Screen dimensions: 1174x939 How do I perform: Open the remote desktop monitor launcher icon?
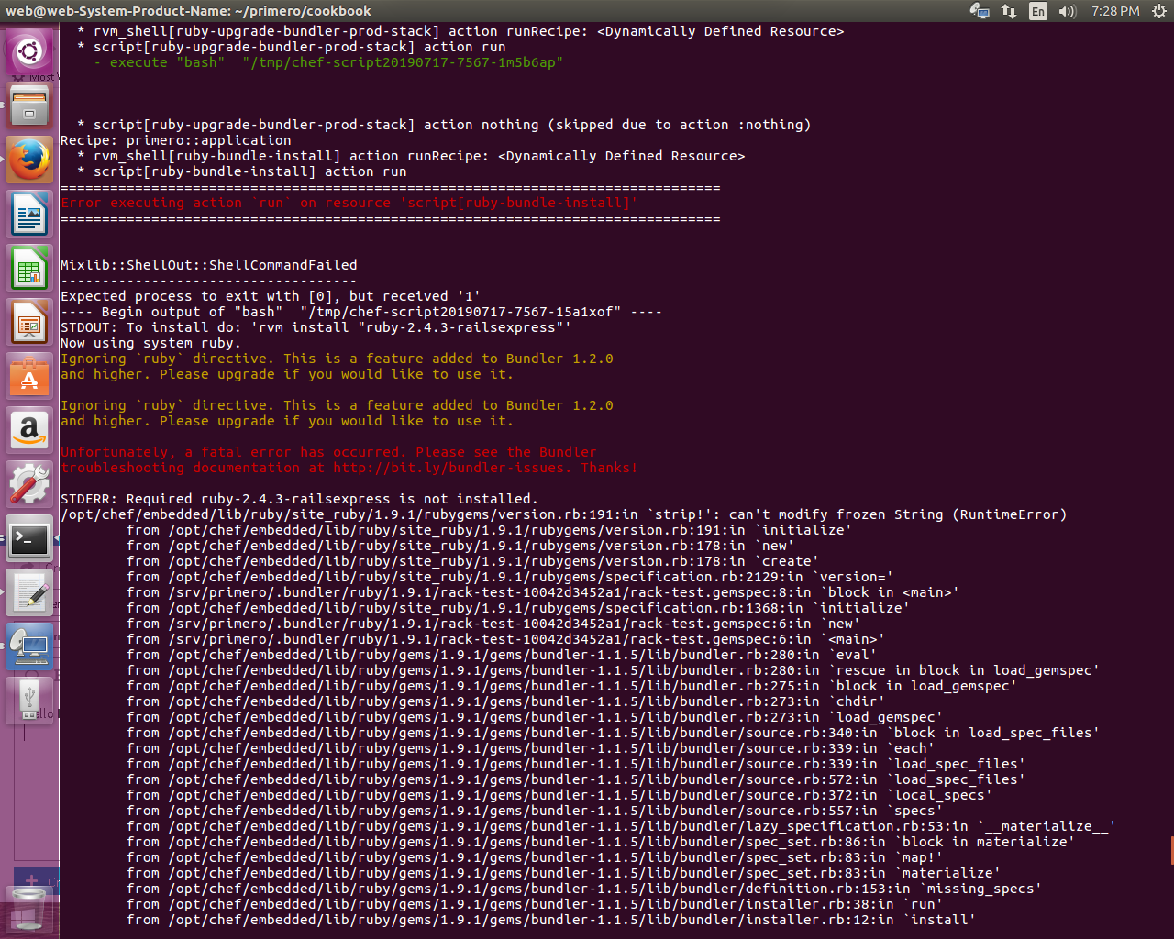[x=29, y=647]
